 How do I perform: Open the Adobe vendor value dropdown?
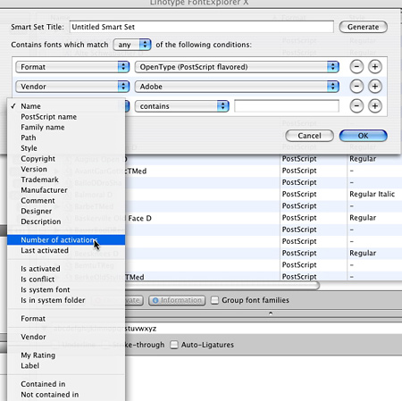click(237, 87)
